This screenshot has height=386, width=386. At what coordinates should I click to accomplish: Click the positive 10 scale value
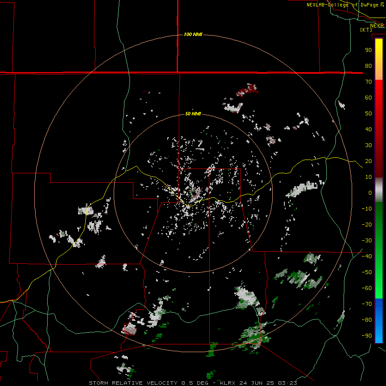click(x=368, y=177)
